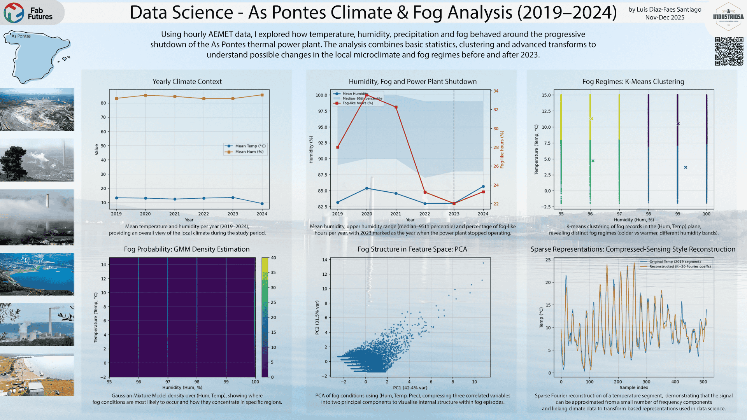Image resolution: width=747 pixels, height=420 pixels.
Task: Click the author name Luis Diaz-Faes Santiago
Action: coord(665,9)
